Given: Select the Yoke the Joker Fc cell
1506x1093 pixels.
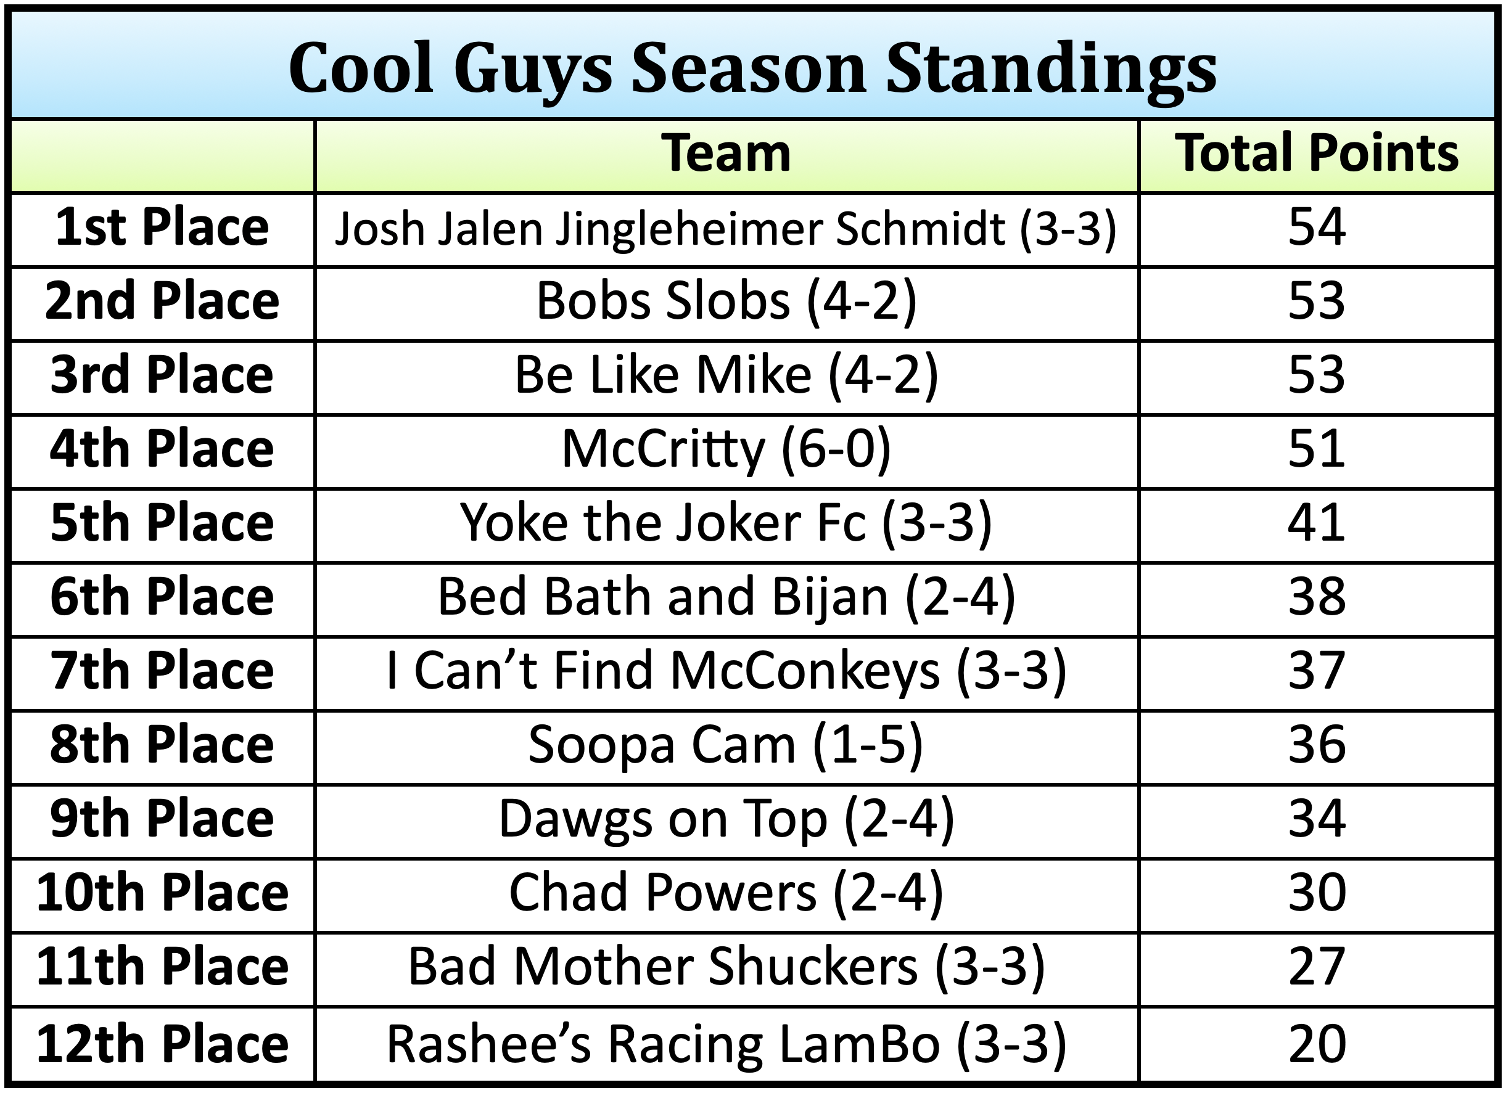Looking at the screenshot, I should [x=726, y=523].
